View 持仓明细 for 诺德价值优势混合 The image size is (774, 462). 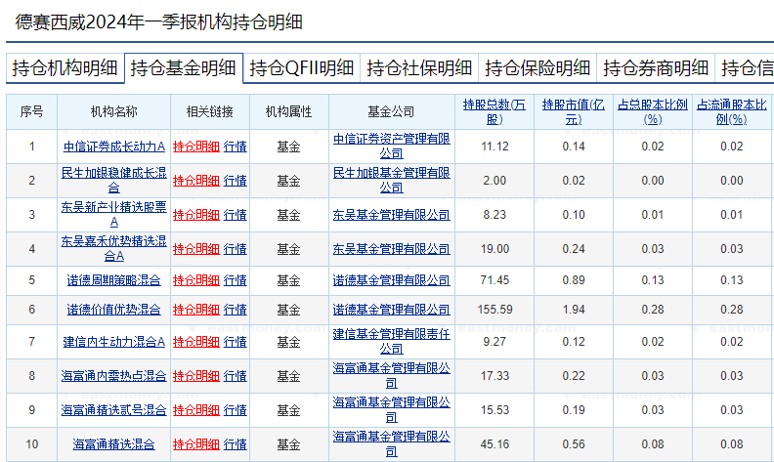(195, 310)
